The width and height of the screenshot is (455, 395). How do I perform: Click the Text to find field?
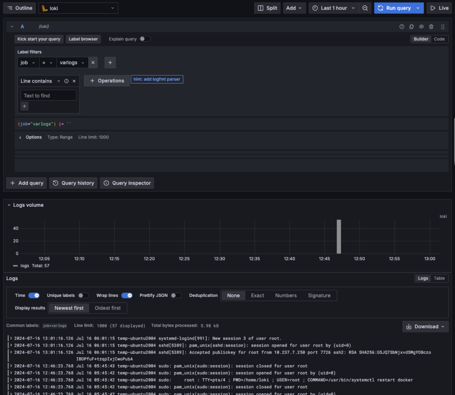coord(48,95)
